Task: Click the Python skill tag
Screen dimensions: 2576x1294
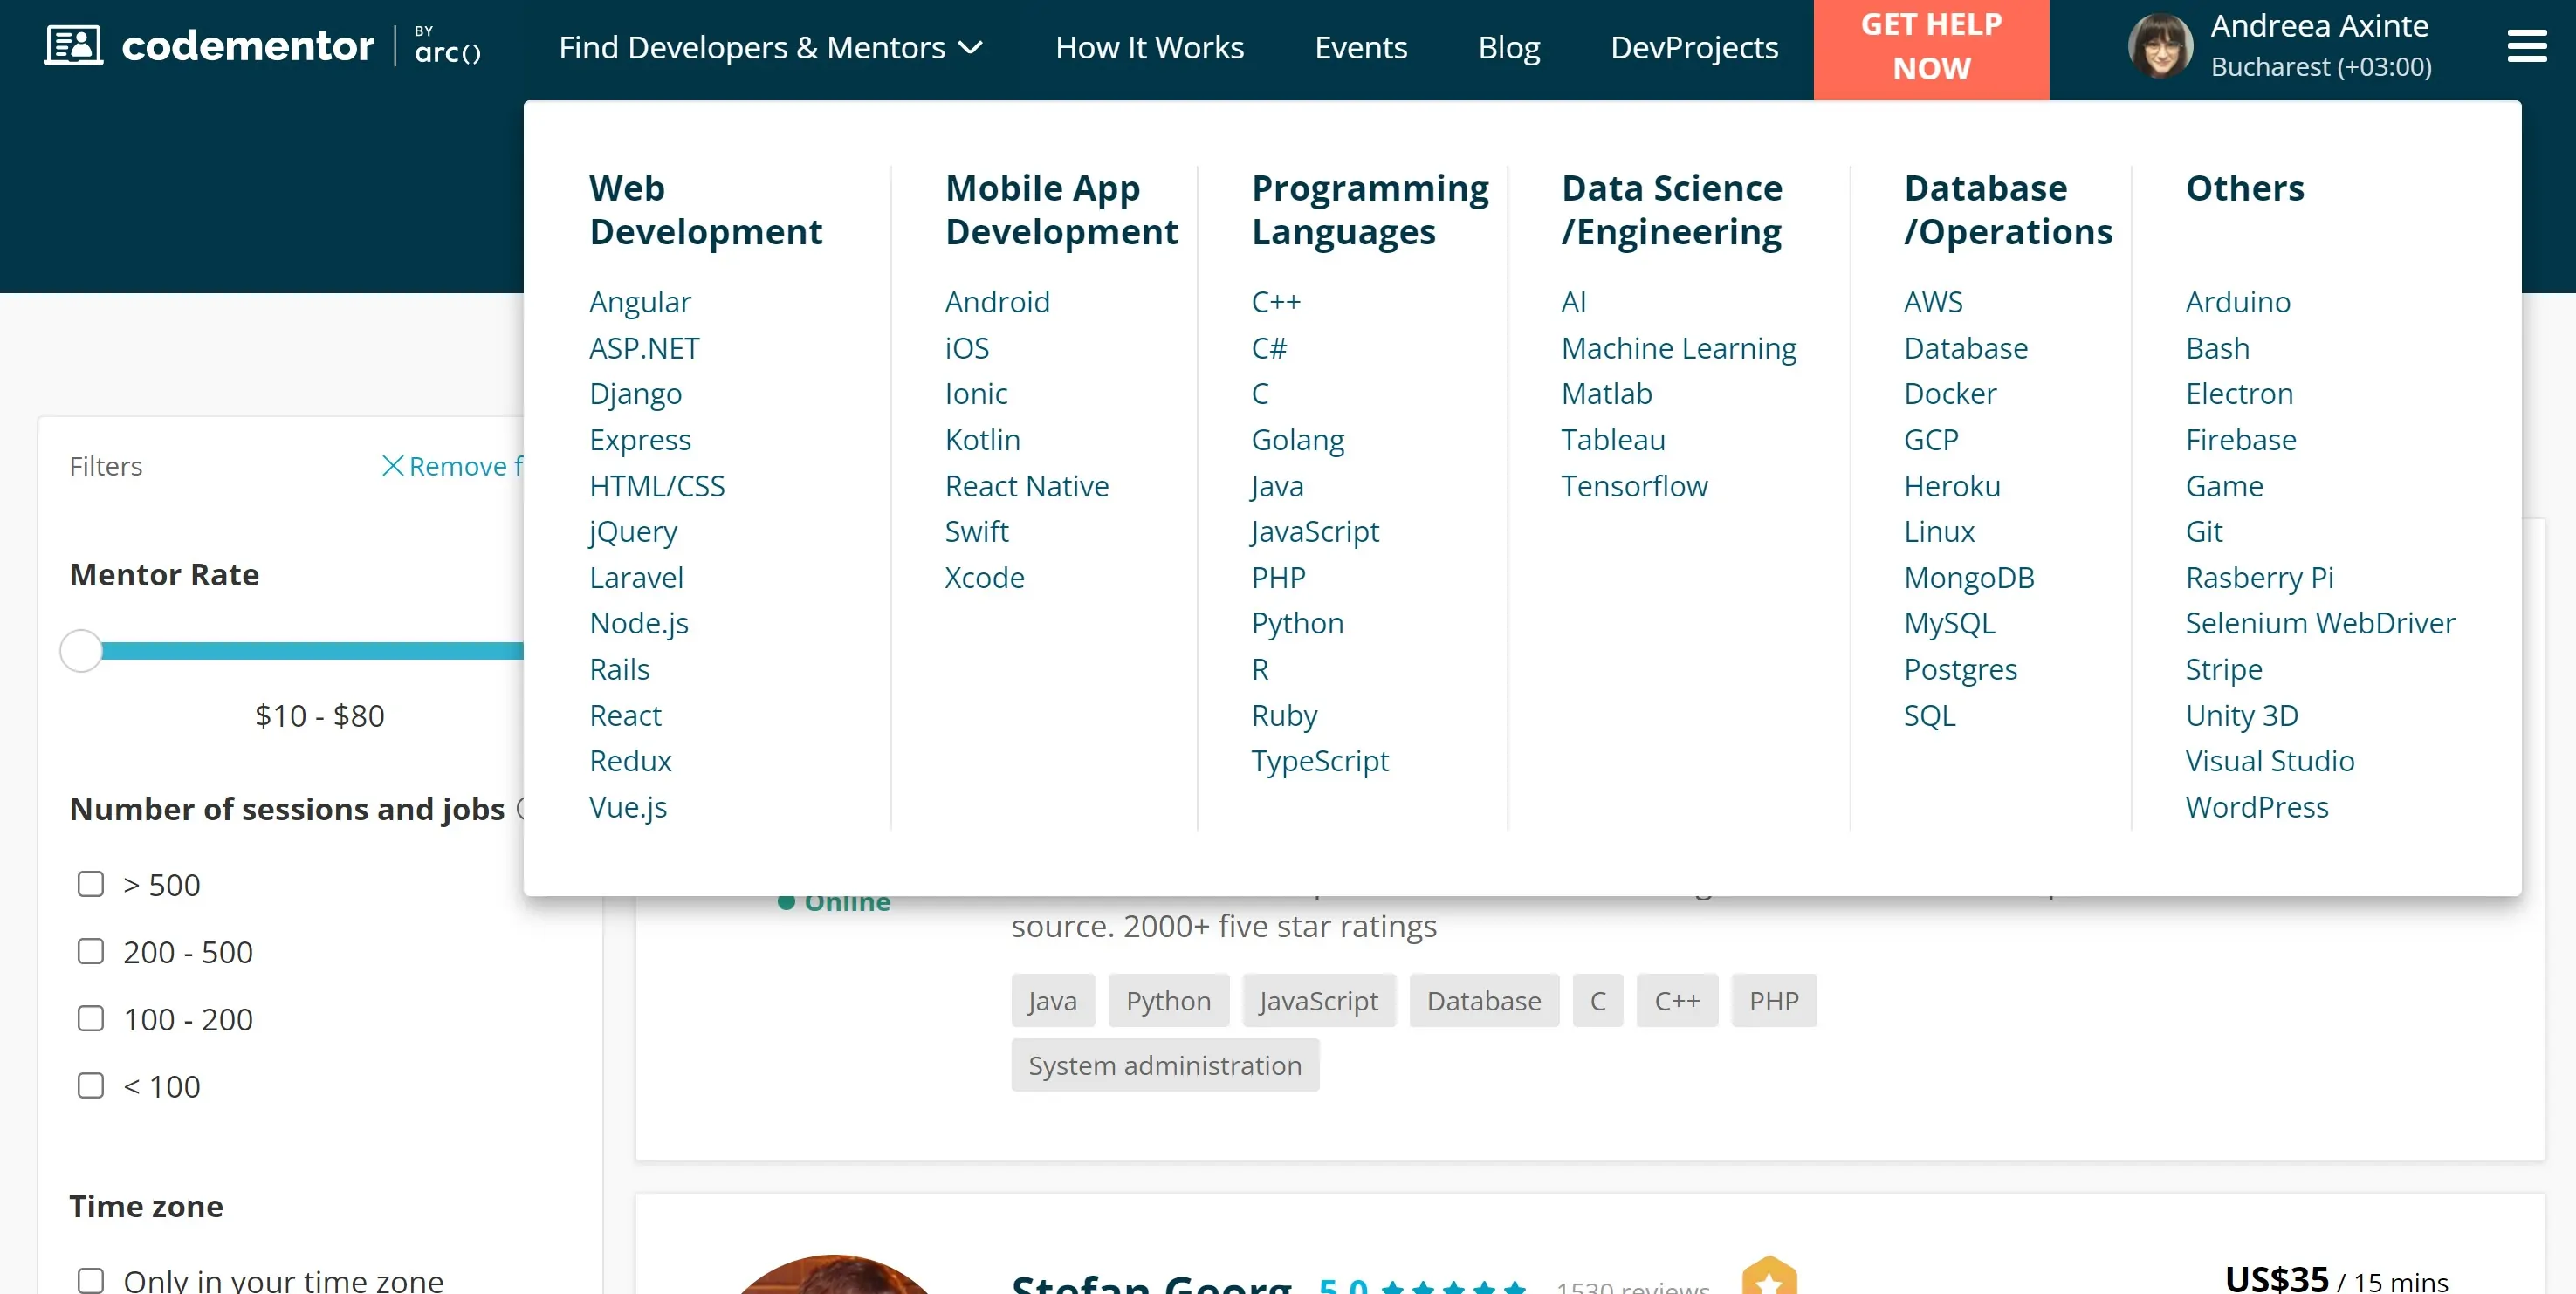Action: [x=1167, y=1001]
